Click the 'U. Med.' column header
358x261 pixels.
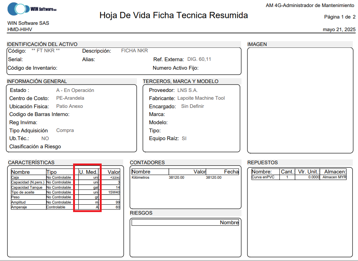88,172
